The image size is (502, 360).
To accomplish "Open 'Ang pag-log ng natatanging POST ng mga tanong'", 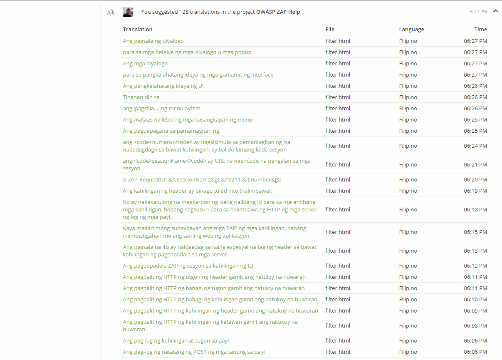I will [x=194, y=352].
